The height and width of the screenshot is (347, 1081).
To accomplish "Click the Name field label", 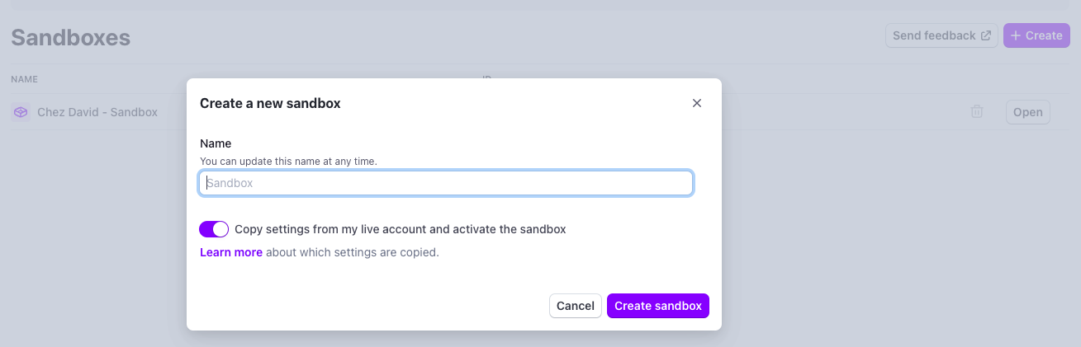I will pos(216,143).
